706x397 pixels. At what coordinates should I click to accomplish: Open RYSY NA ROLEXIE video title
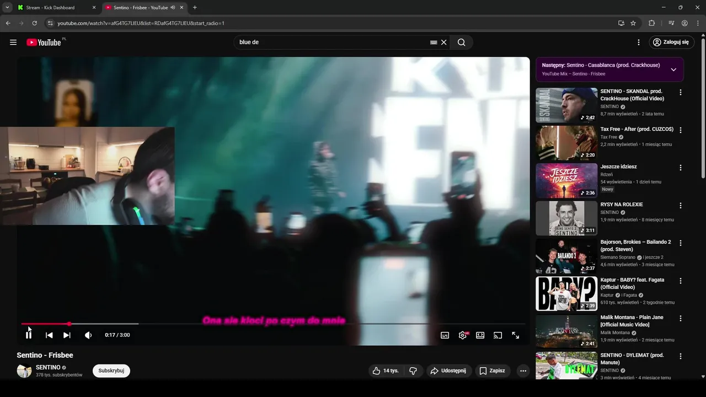point(622,205)
